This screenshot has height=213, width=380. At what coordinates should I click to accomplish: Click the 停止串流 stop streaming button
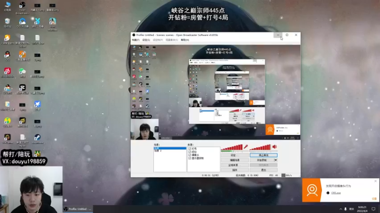(264, 155)
